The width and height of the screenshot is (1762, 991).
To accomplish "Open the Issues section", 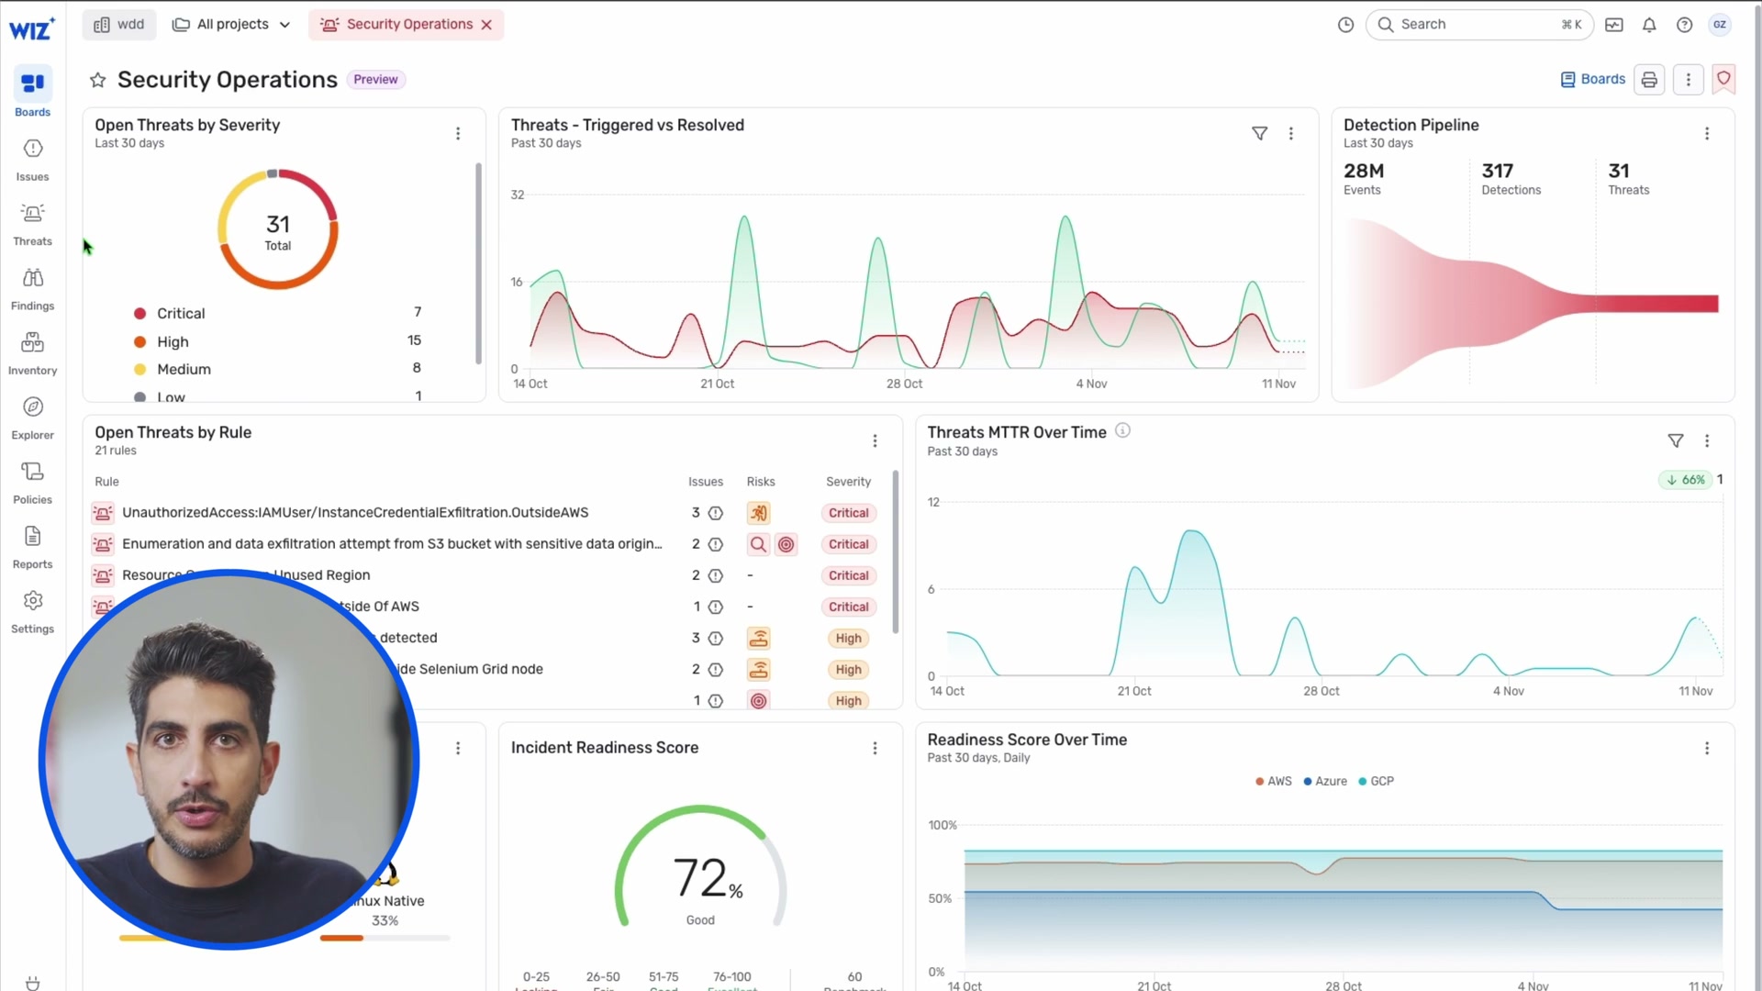I will (x=32, y=160).
